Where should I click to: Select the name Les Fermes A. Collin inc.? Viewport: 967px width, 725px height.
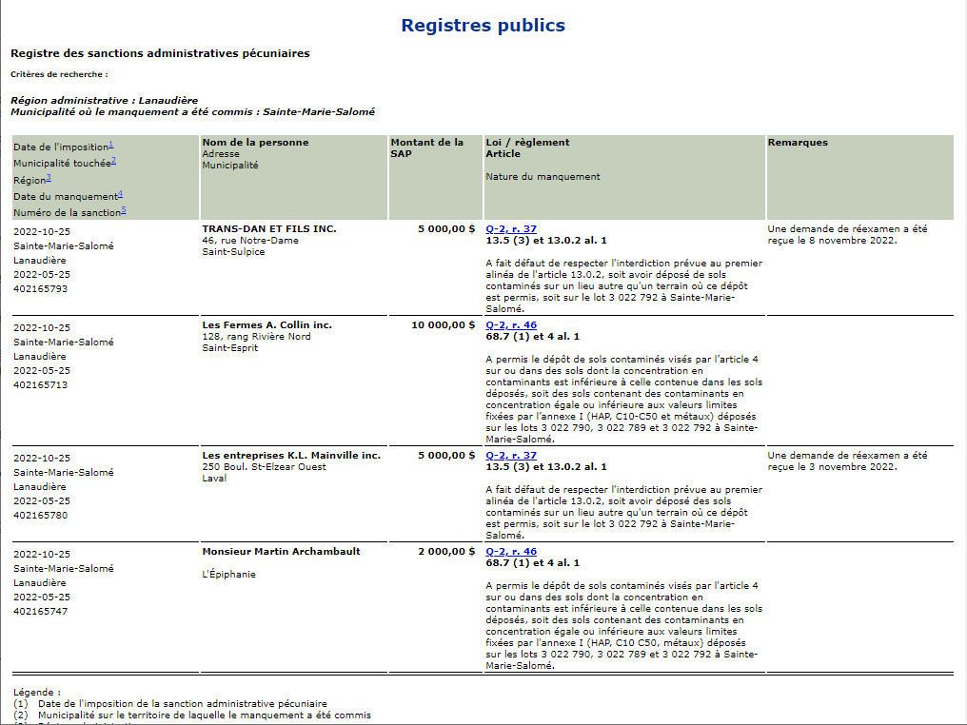[x=267, y=324]
